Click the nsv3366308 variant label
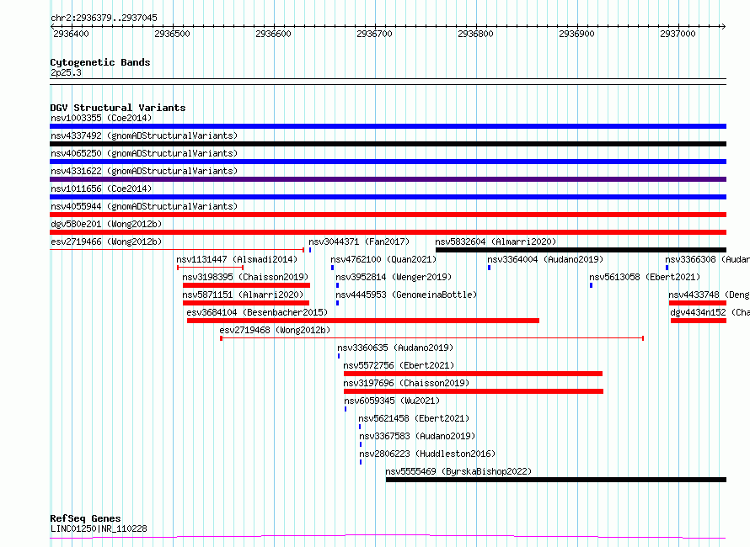 click(x=707, y=259)
